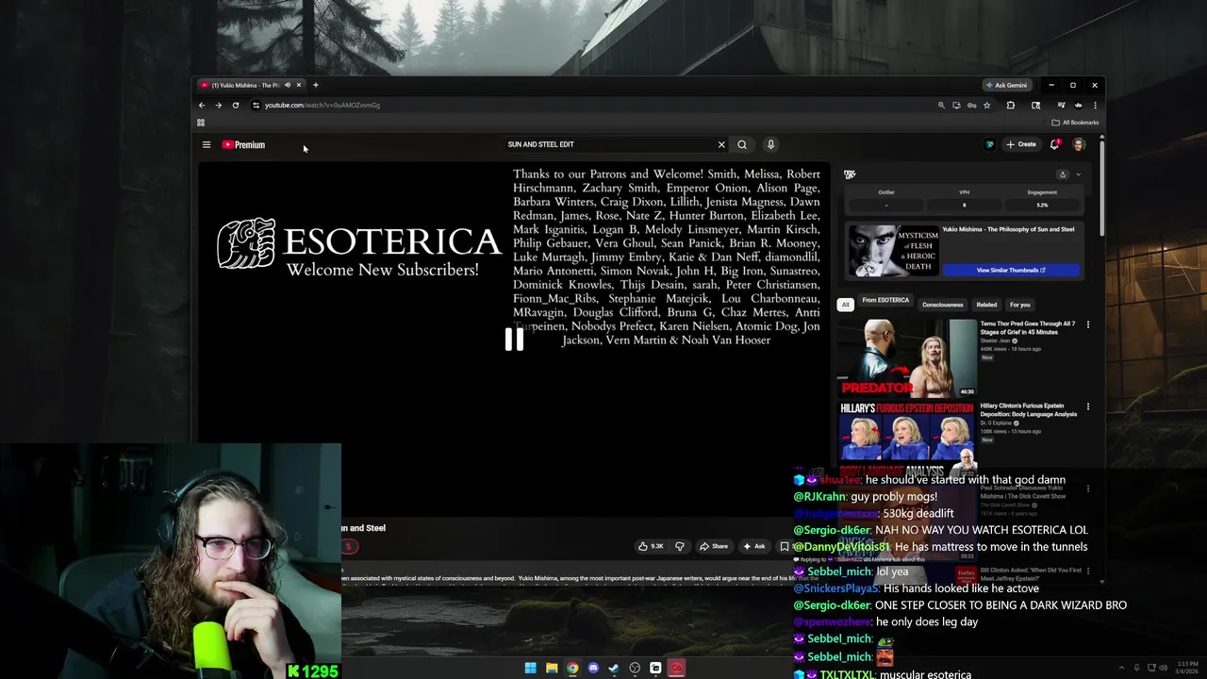
Task: Open Temu Thor Pred video title link
Action: (x=1028, y=327)
